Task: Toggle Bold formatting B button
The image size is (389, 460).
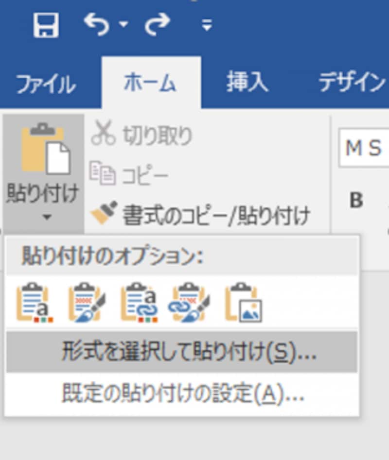Action: pyautogui.click(x=356, y=201)
